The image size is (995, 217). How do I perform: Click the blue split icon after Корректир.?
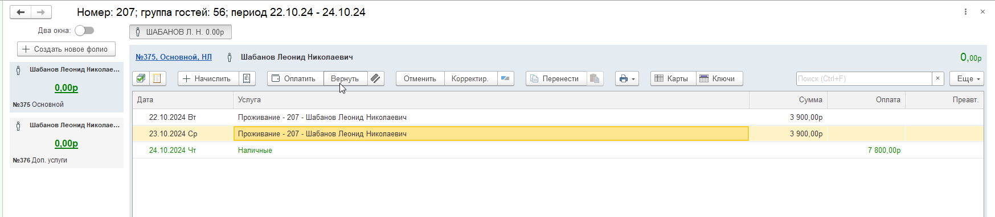(x=505, y=78)
